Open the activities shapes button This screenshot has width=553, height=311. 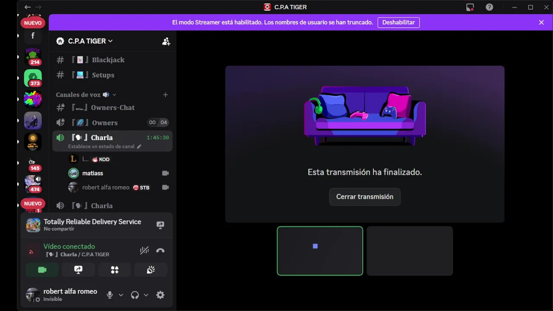pos(114,270)
